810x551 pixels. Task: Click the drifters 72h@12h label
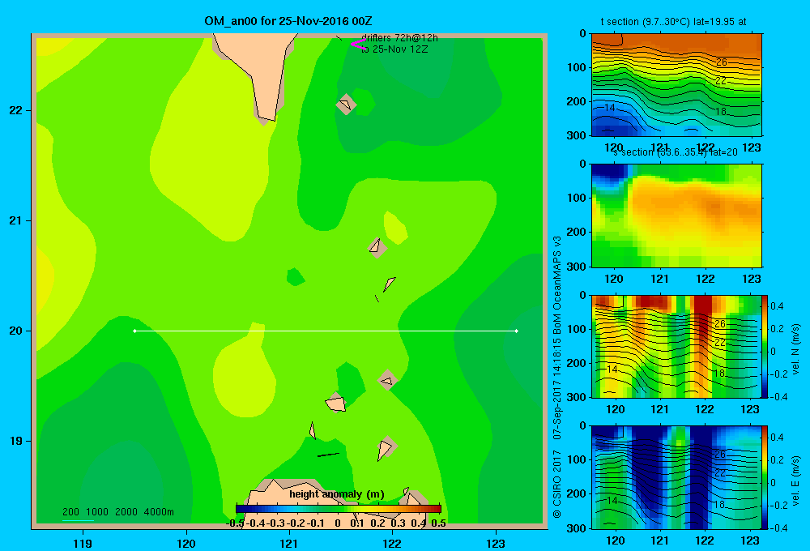399,38
